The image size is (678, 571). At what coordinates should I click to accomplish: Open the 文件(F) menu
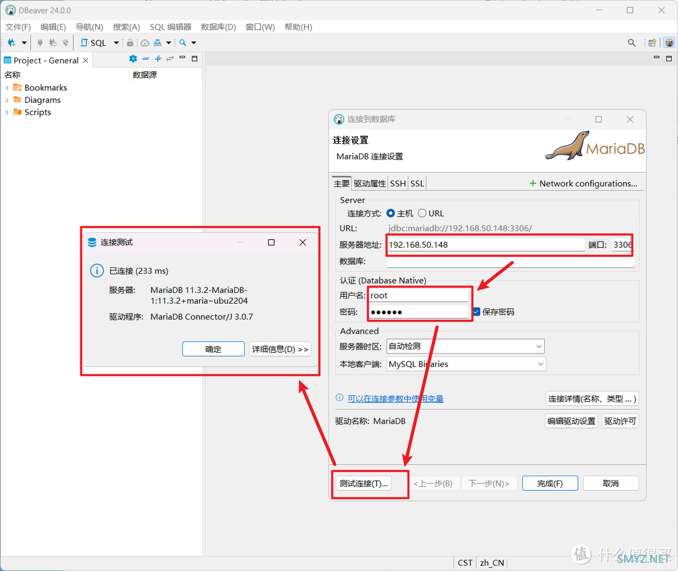coord(18,27)
